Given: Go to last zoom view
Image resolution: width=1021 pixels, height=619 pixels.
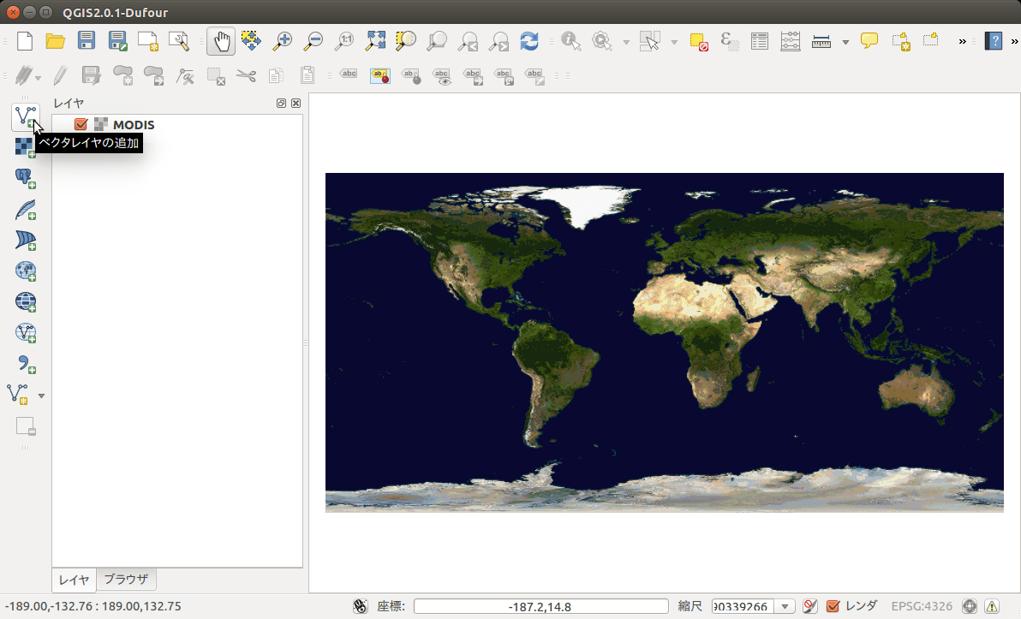Looking at the screenshot, I should [468, 41].
